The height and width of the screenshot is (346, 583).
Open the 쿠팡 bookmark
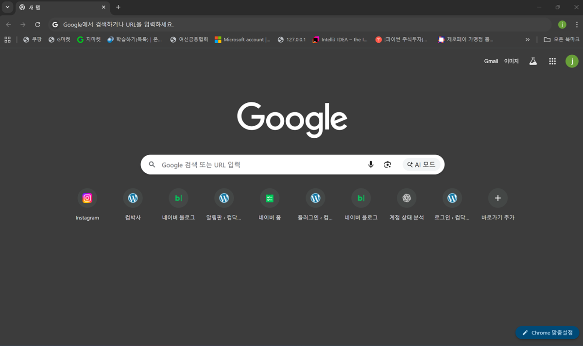32,40
